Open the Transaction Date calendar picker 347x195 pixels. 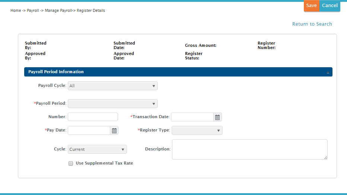point(217,117)
